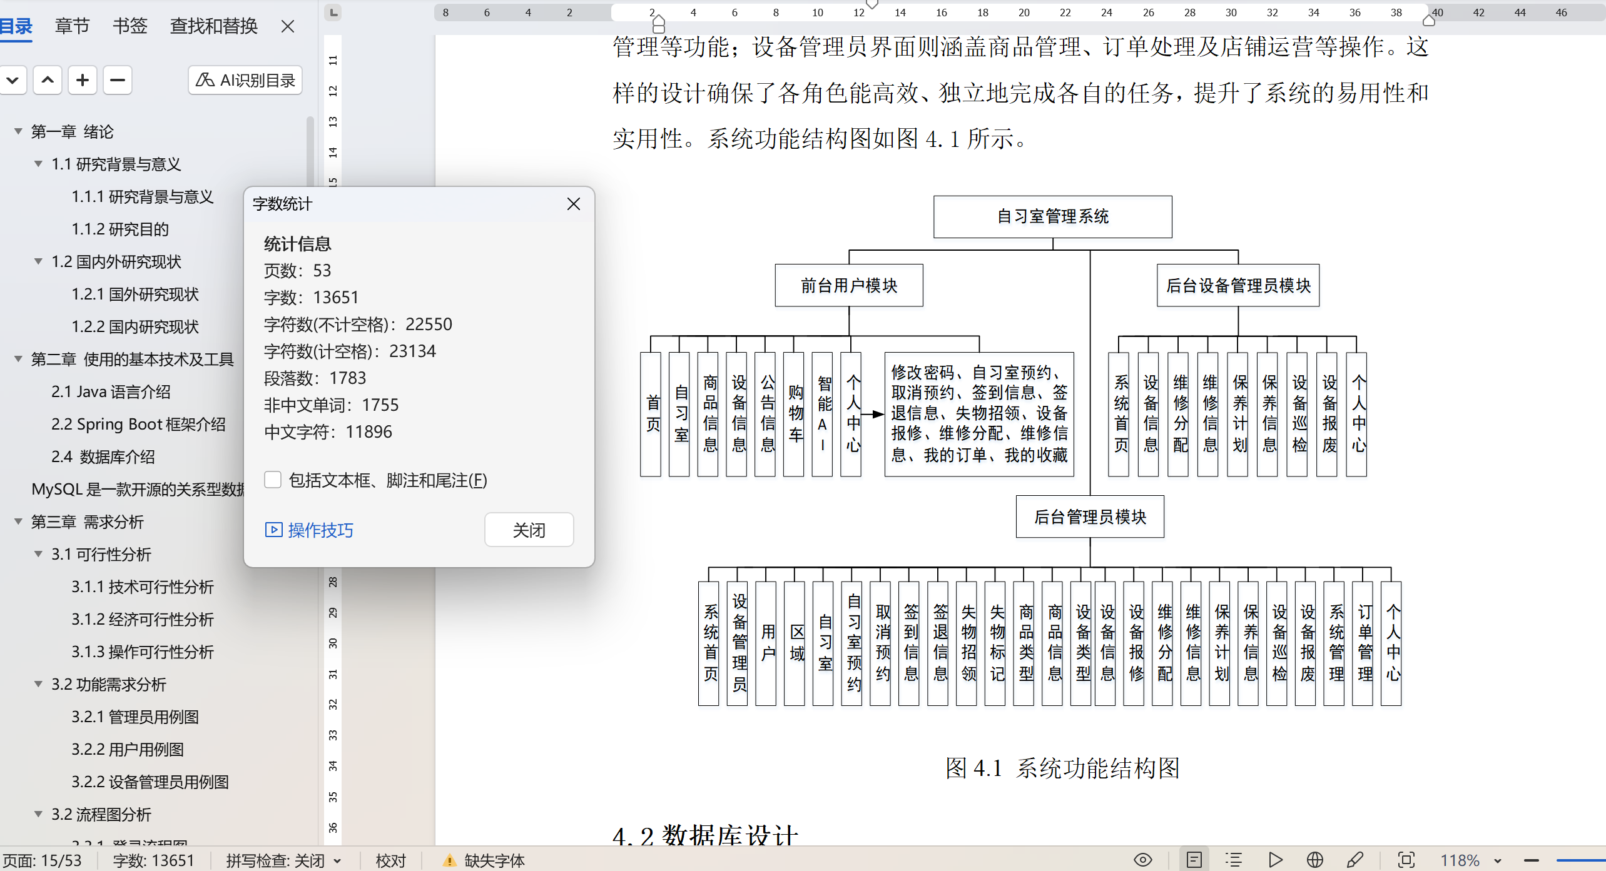Click the AI识别目录 button
The image size is (1606, 871).
pos(245,80)
